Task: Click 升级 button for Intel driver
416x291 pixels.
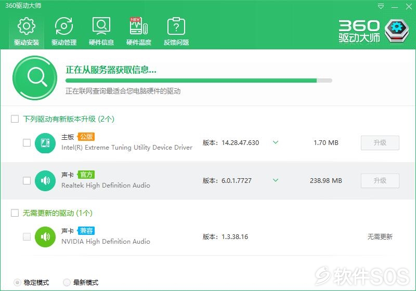Action: tap(380, 143)
